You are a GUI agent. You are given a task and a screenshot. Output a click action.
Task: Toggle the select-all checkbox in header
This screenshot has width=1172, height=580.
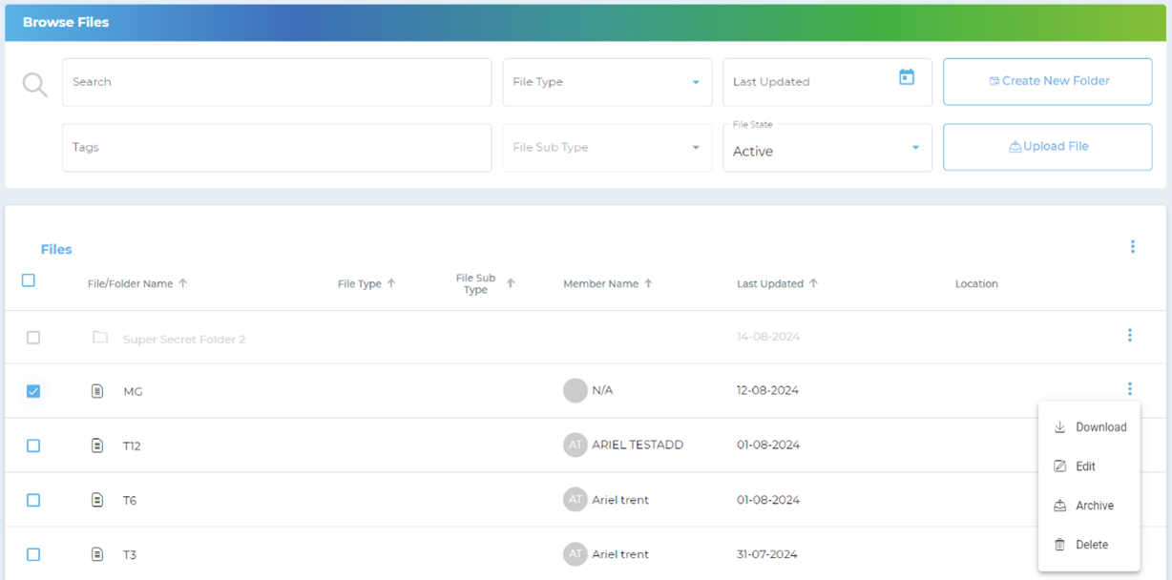(29, 280)
